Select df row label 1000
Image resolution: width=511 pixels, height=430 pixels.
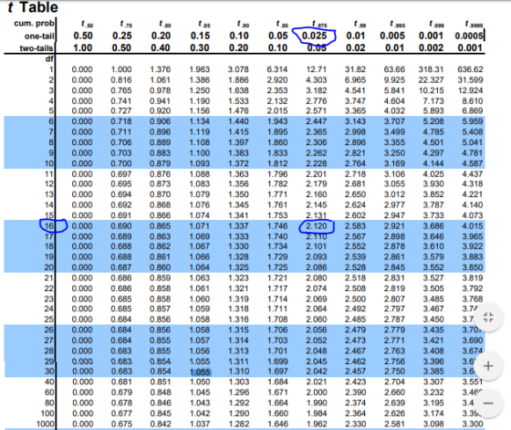46,425
